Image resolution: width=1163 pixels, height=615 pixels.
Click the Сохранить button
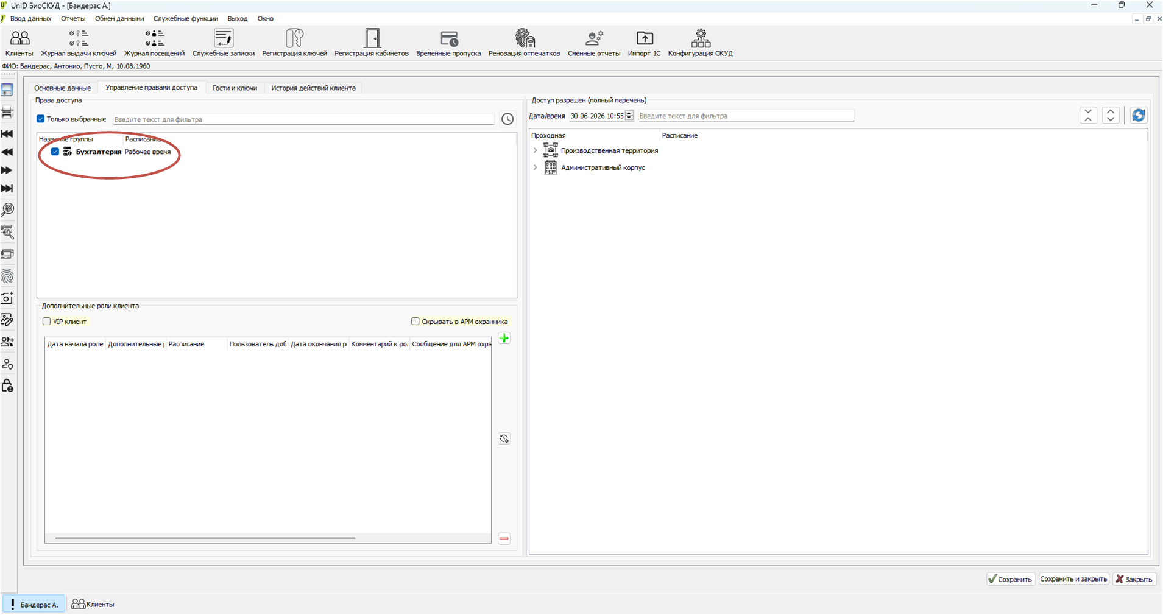[1011, 579]
